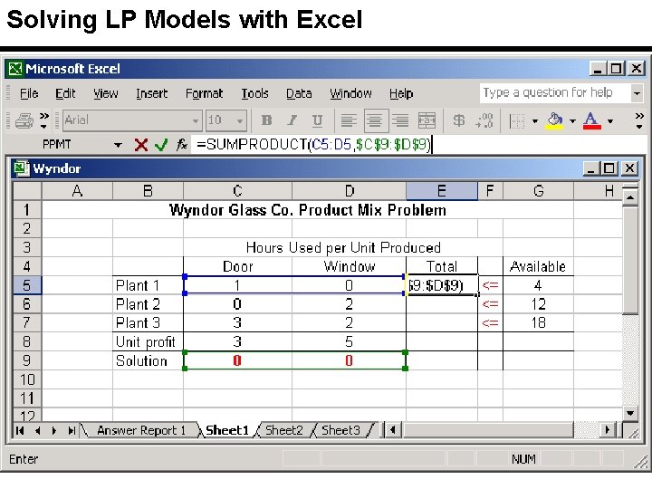This screenshot has width=652, height=489.
Task: Select row 7 header
Action: tap(27, 322)
